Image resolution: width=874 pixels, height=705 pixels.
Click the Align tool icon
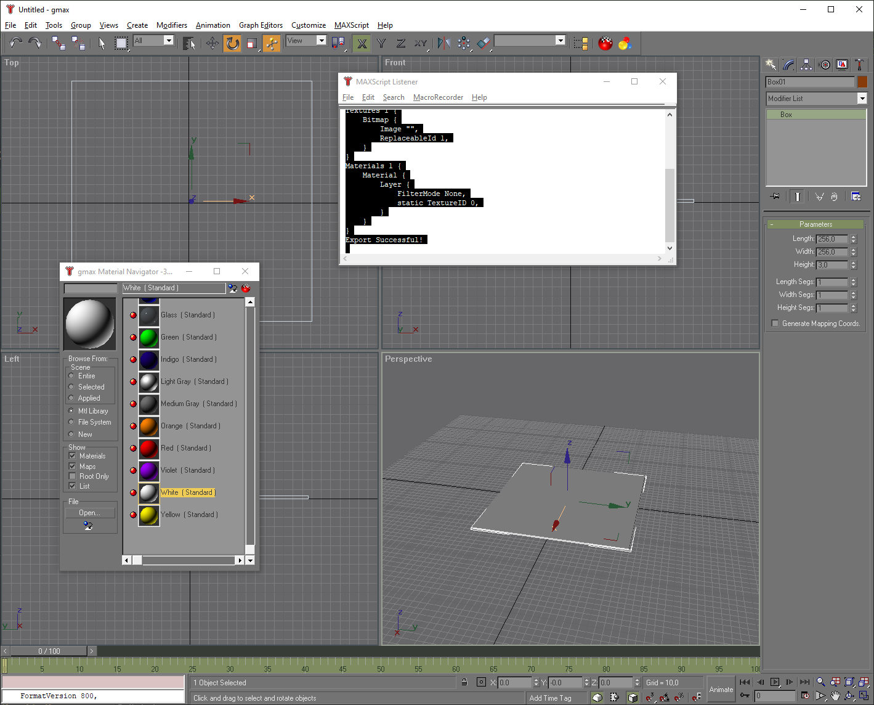pos(484,43)
